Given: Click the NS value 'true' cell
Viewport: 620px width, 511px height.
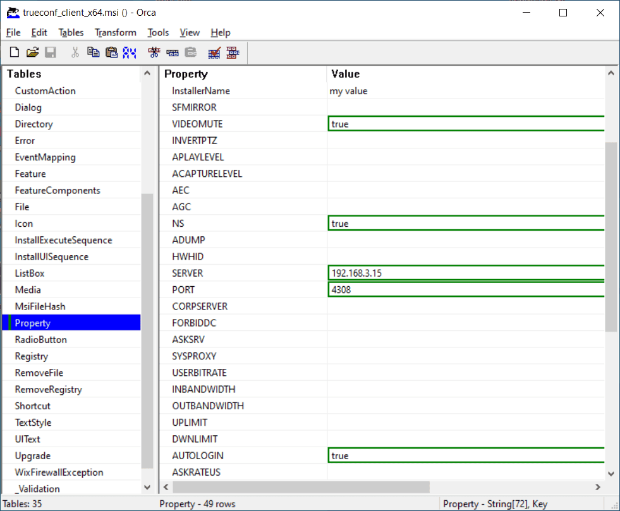Looking at the screenshot, I should click(x=466, y=224).
